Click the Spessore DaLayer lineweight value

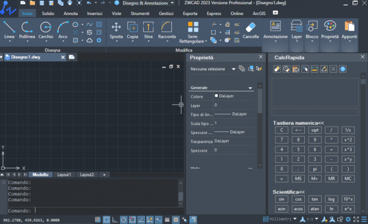(234, 132)
